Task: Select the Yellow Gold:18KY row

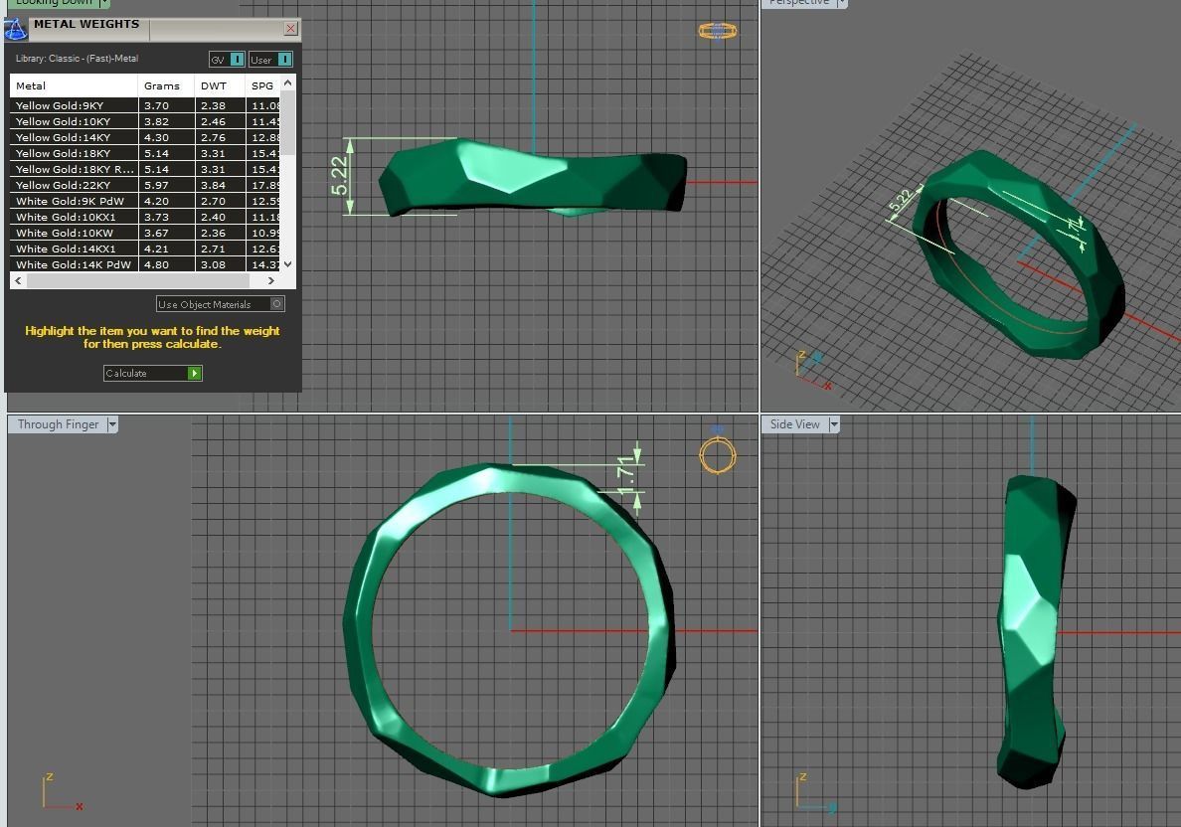Action: pyautogui.click(x=144, y=153)
